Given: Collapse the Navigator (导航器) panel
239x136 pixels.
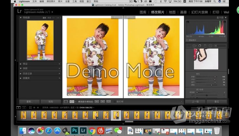Looking at the screenshot, I should [21, 17].
